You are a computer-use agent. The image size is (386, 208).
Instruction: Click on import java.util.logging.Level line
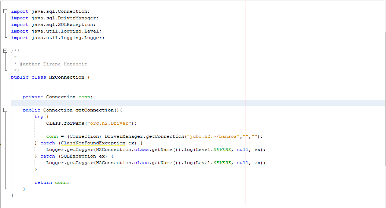(56, 31)
